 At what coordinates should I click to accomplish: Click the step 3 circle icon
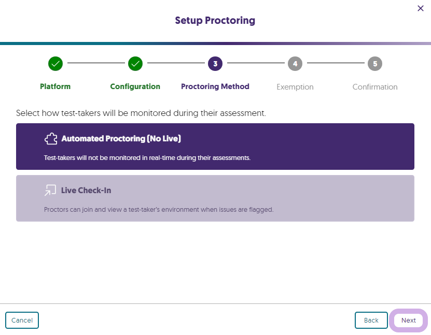[215, 64]
